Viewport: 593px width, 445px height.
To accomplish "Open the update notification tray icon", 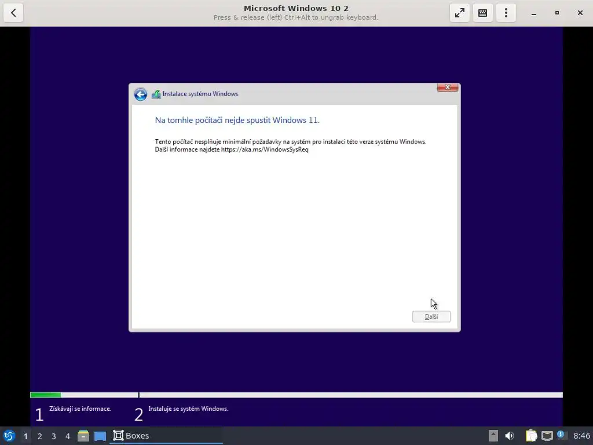I will (x=561, y=435).
